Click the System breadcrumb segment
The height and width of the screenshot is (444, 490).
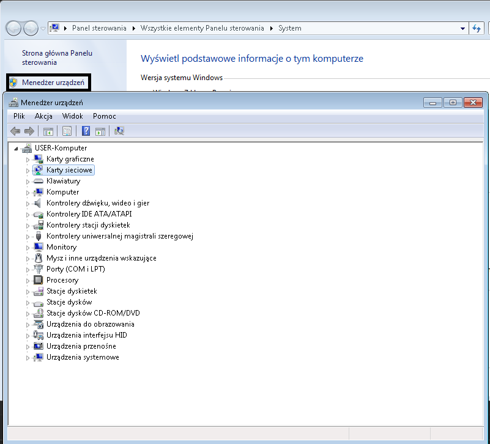point(290,28)
